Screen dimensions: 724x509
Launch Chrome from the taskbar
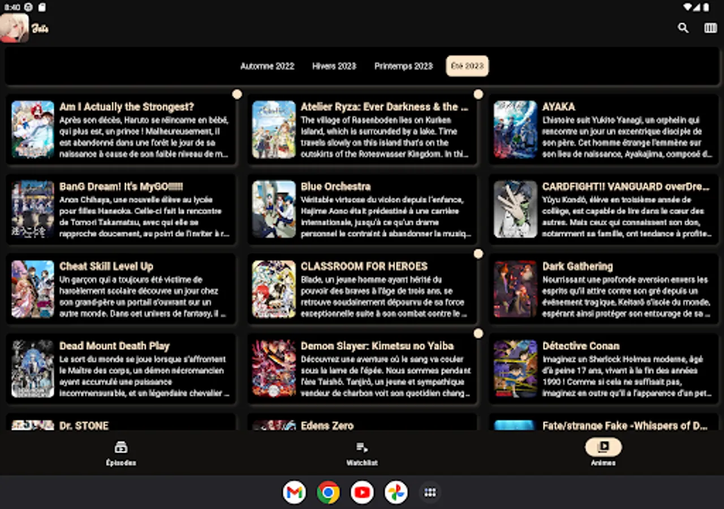pos(328,493)
